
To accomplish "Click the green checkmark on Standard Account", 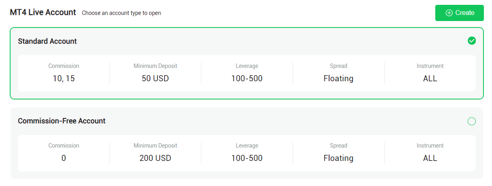I will point(472,40).
